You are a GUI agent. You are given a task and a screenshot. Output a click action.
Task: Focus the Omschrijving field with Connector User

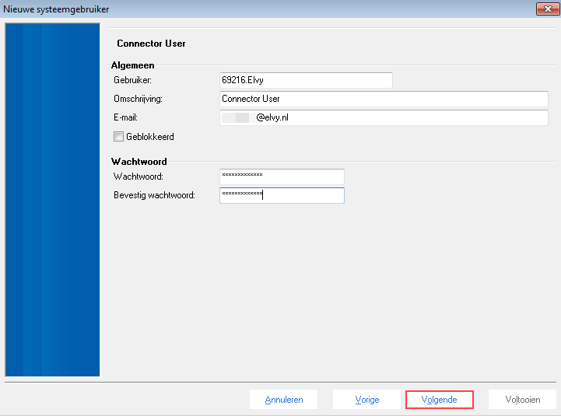coord(384,99)
